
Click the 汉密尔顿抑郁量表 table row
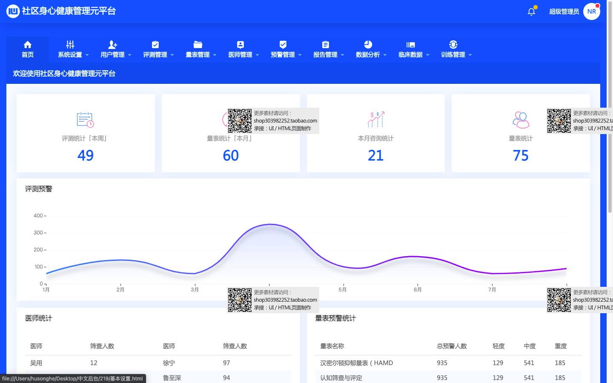click(x=448, y=363)
